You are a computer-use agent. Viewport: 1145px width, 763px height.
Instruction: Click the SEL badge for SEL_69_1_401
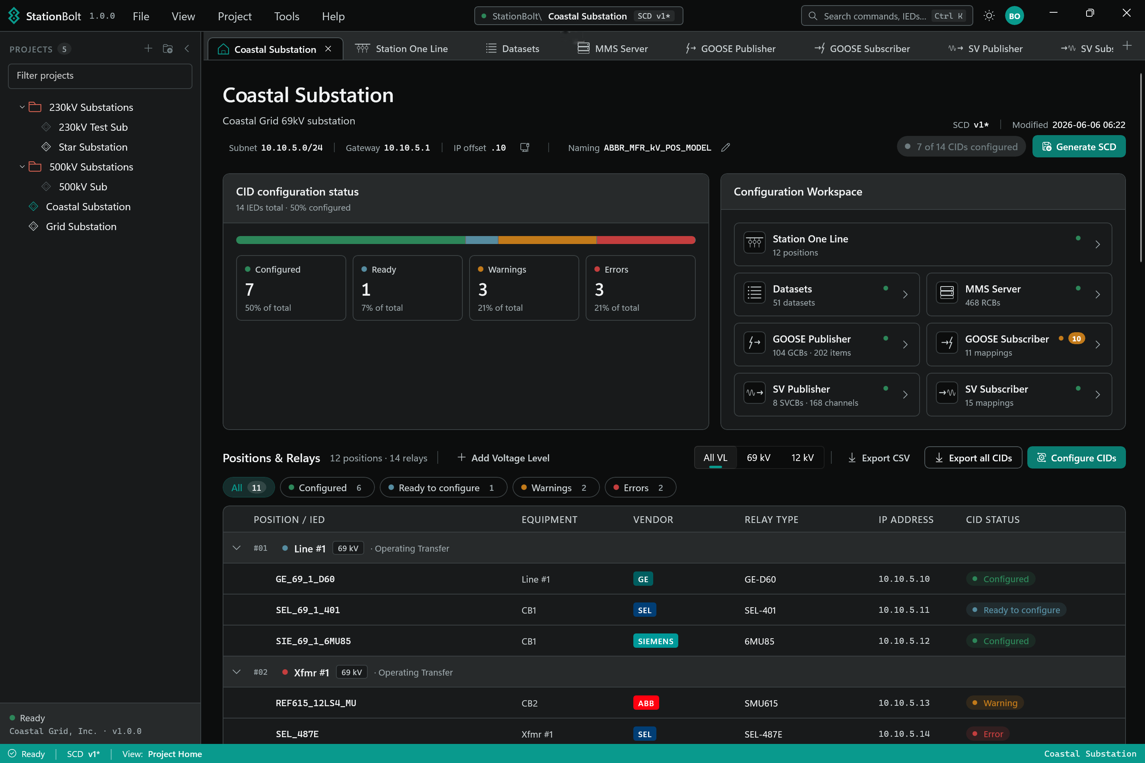click(644, 610)
